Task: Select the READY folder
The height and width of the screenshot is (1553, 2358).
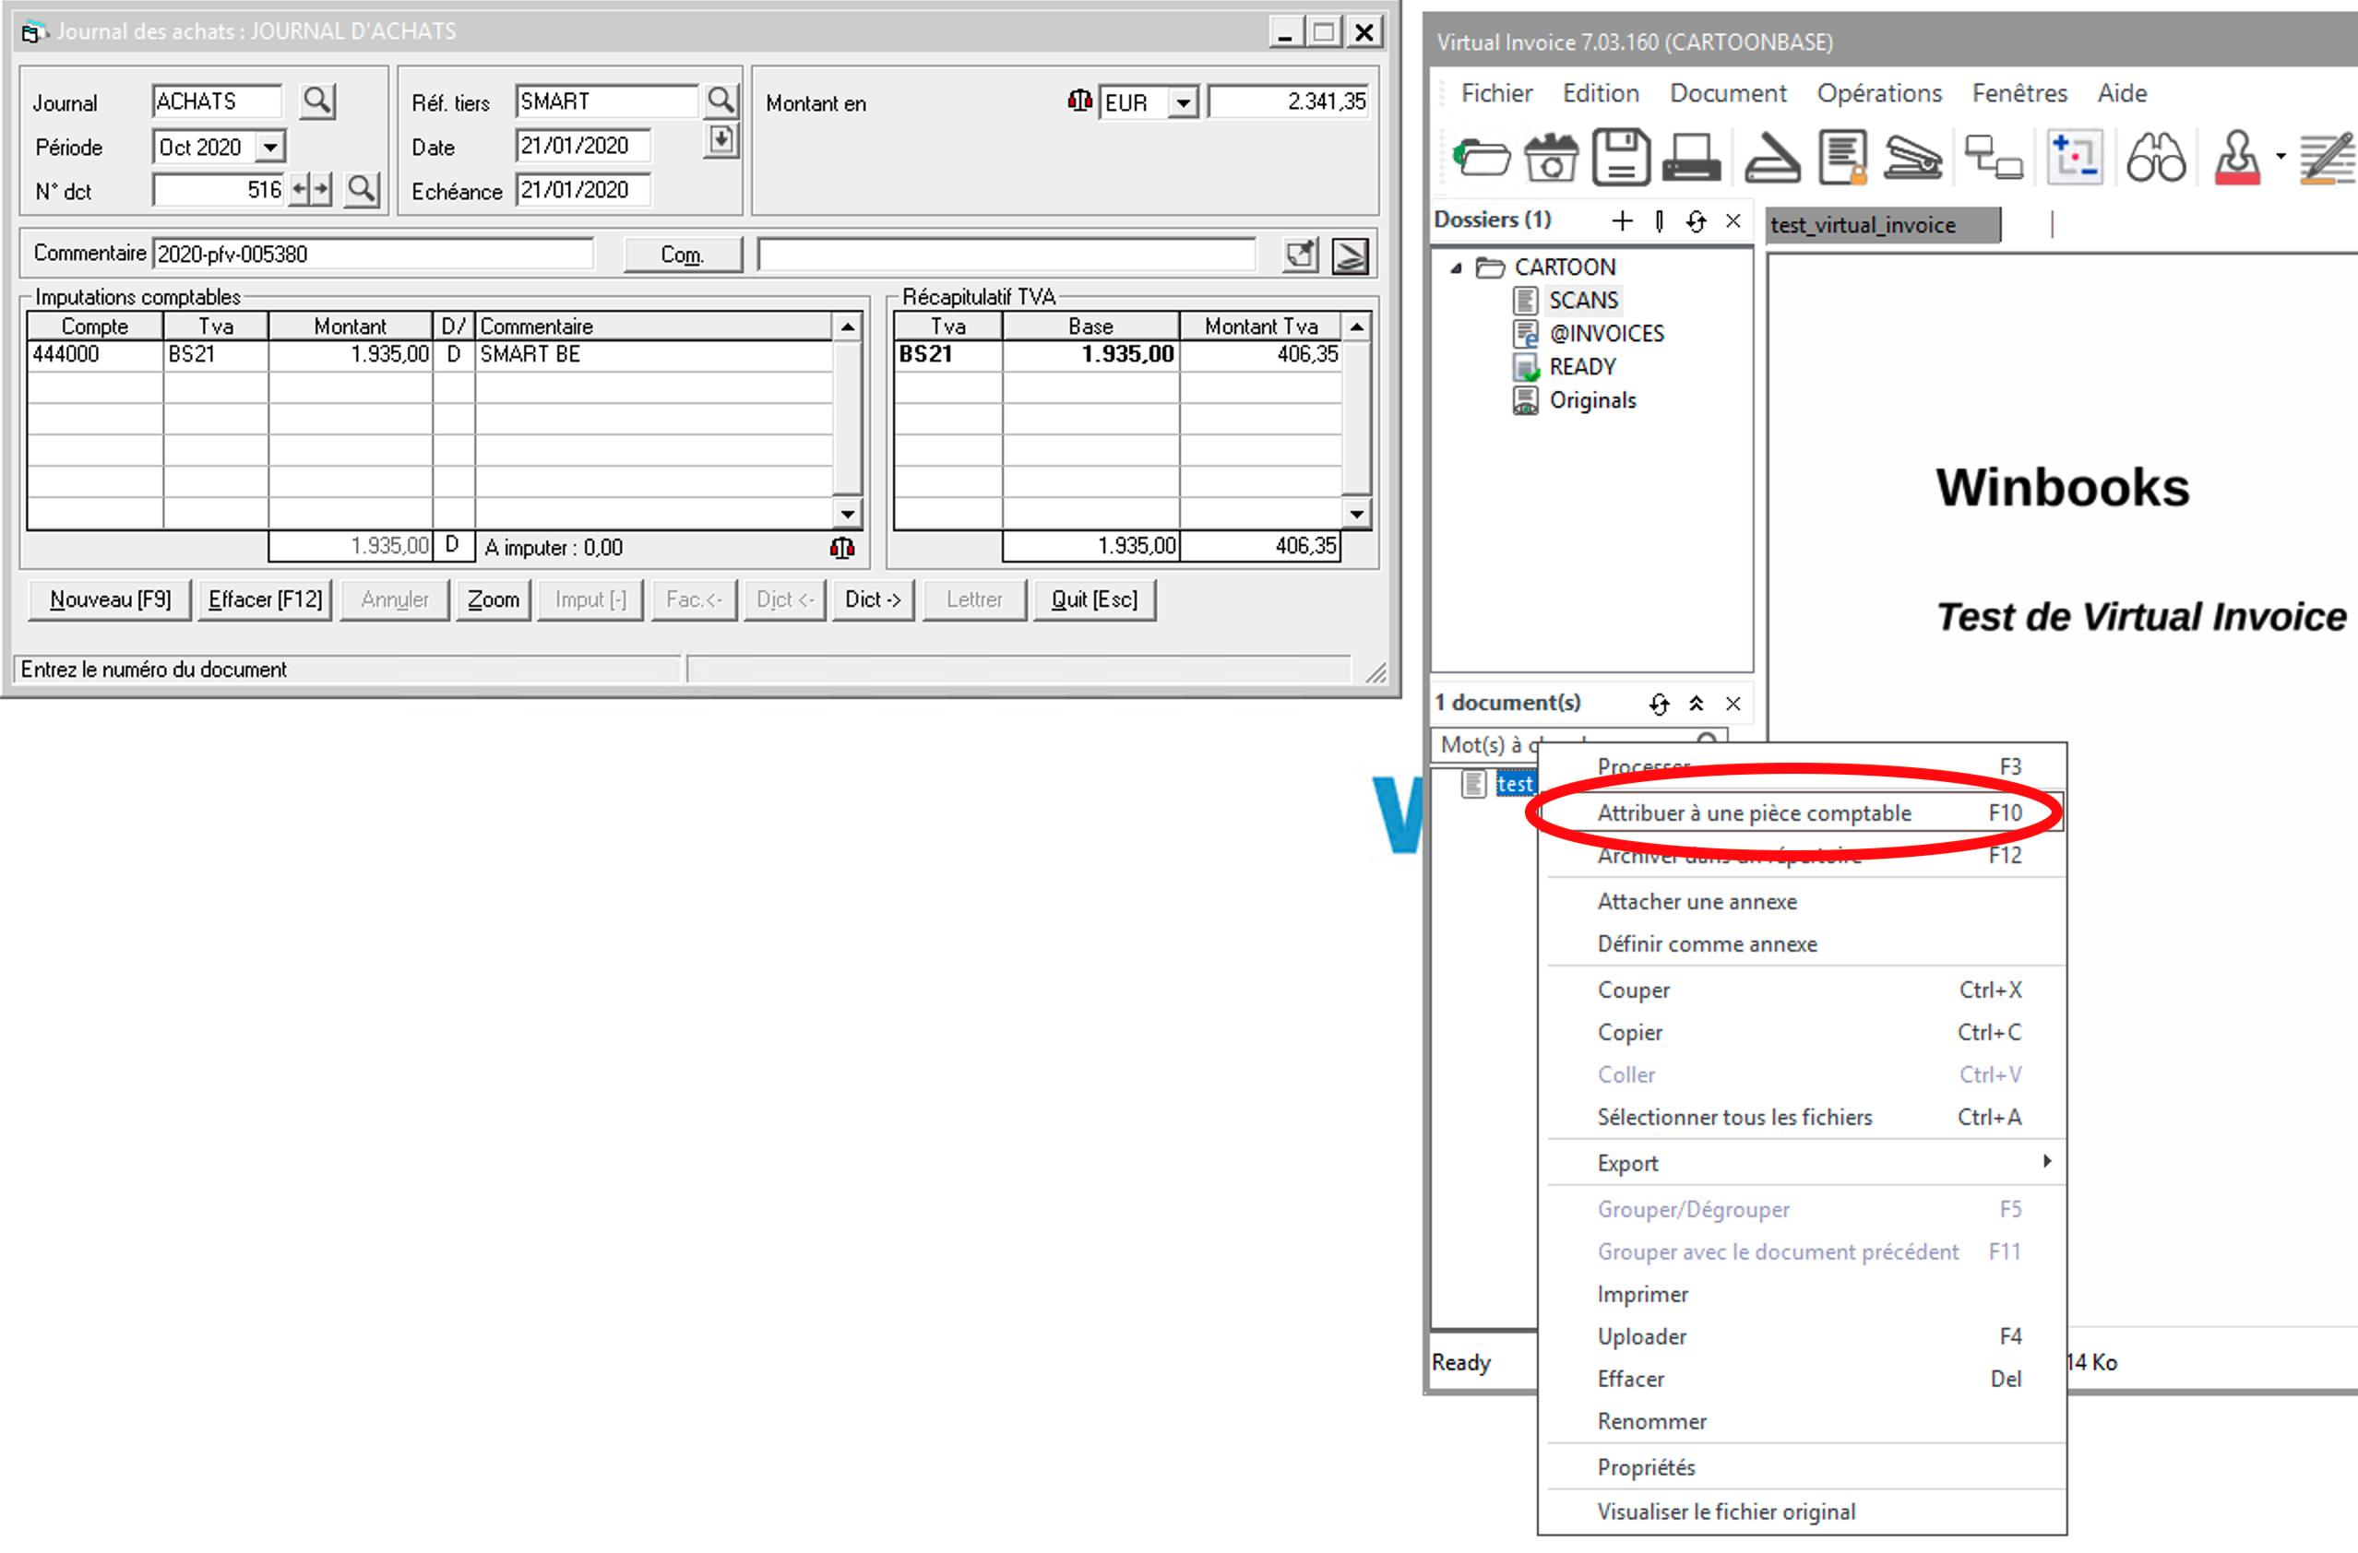Action: pyautogui.click(x=1581, y=367)
